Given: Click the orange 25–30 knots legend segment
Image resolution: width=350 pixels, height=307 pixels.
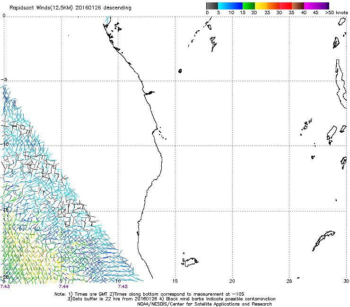Looking at the screenshot, I should [273, 6].
